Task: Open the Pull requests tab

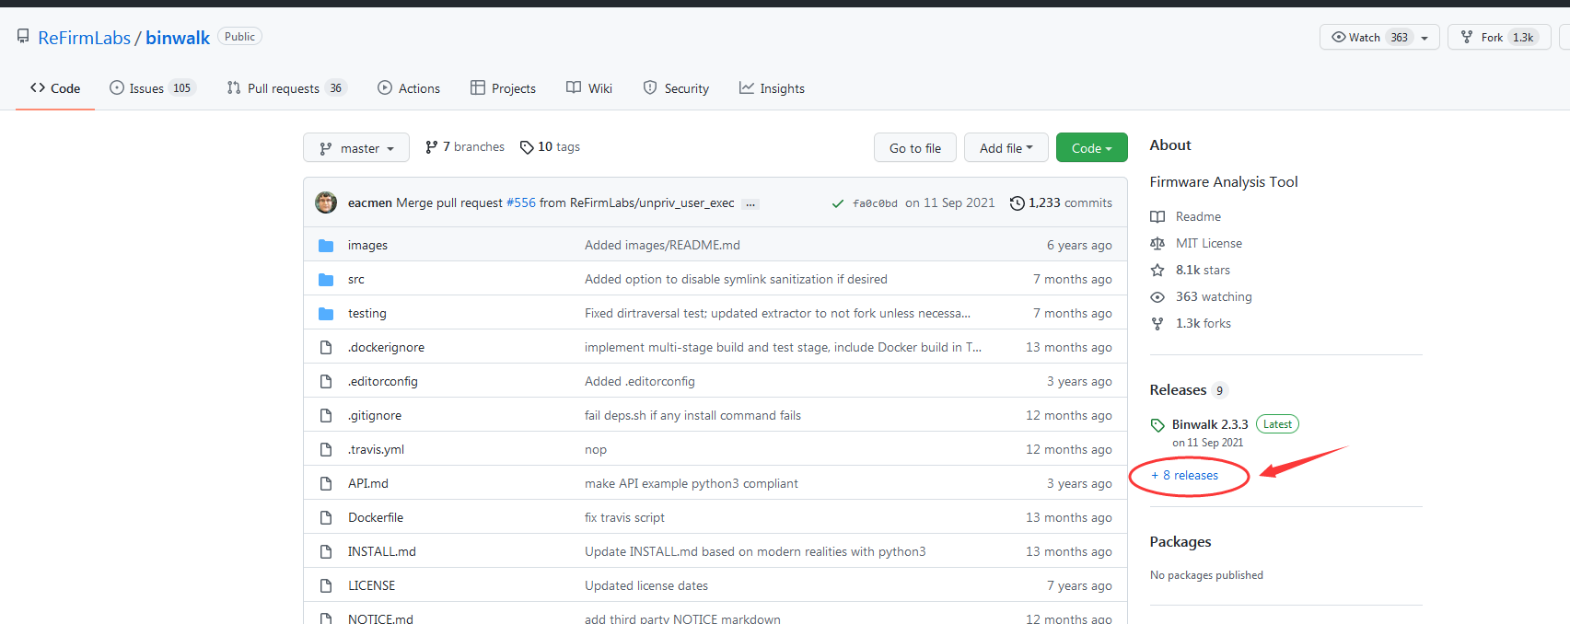Action: point(286,88)
